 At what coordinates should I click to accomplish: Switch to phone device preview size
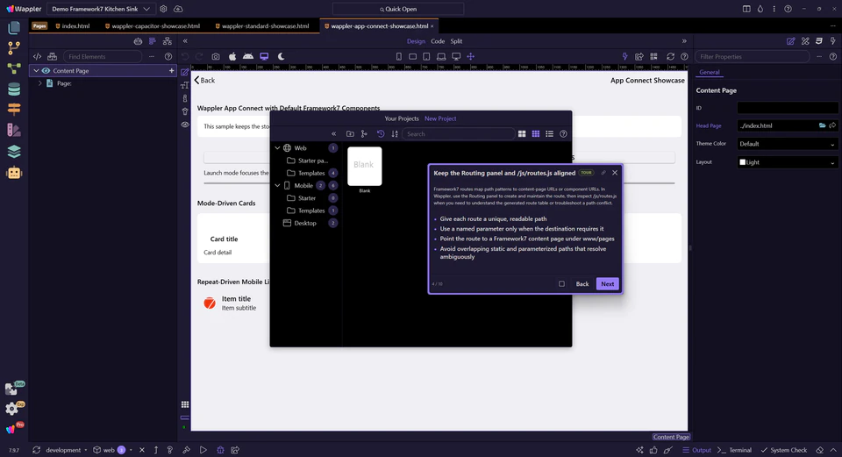(398, 56)
